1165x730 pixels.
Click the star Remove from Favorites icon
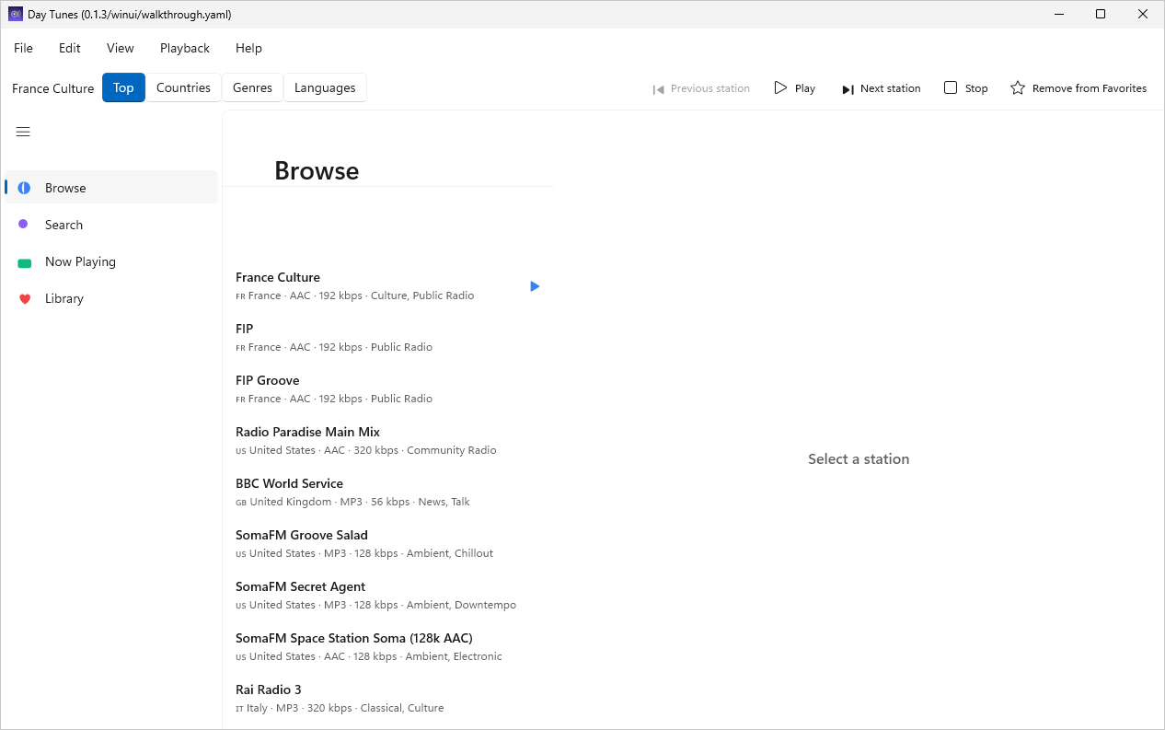(1018, 87)
